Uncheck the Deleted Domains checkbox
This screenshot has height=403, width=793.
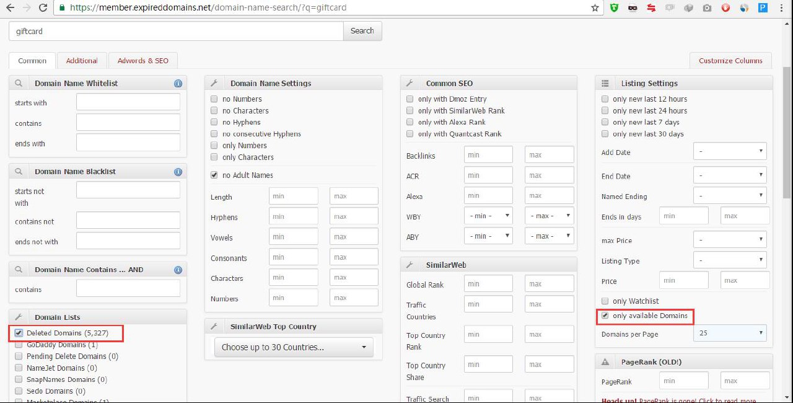pyautogui.click(x=19, y=333)
